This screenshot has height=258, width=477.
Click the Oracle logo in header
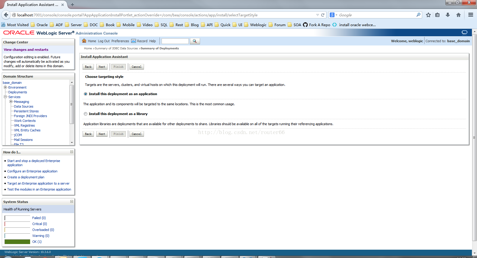tap(19, 33)
